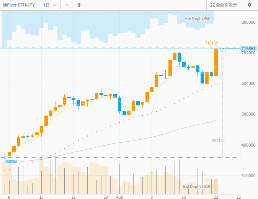Click the fullscreen 全画面表示 button
The image size is (258, 199).
coord(224,5)
